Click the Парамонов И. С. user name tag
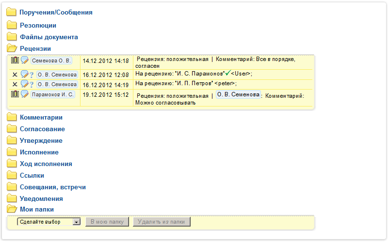The image size is (388, 243). click(x=53, y=95)
